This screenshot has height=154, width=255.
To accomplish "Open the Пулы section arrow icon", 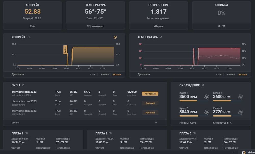I will click(x=23, y=85).
